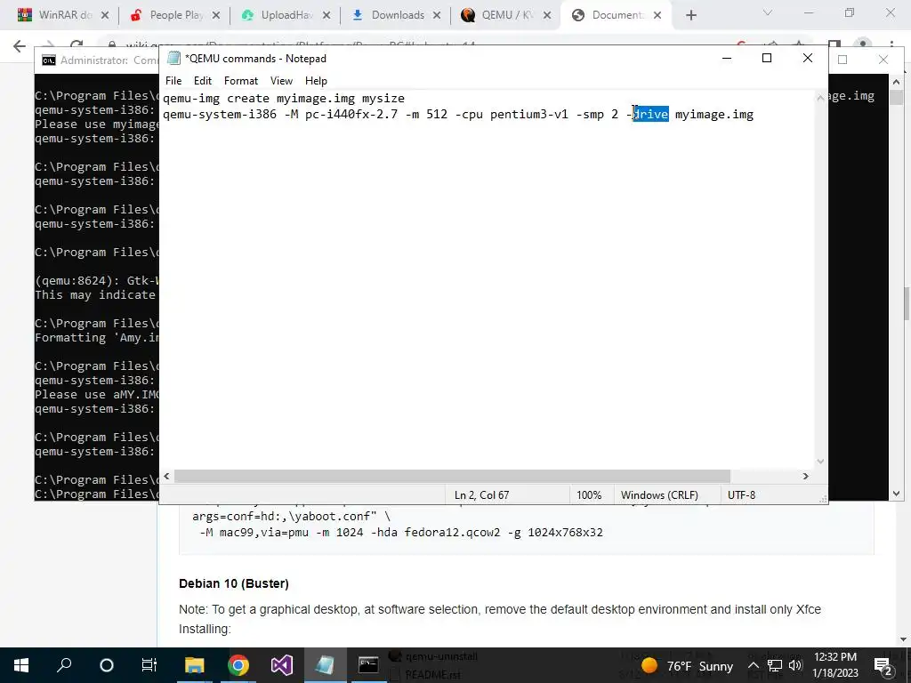
Task: Click the Notepad horizontal scrollbar thumb
Action: pyautogui.click(x=452, y=477)
